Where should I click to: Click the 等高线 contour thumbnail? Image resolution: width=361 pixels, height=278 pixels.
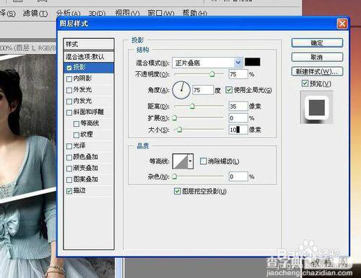180,161
